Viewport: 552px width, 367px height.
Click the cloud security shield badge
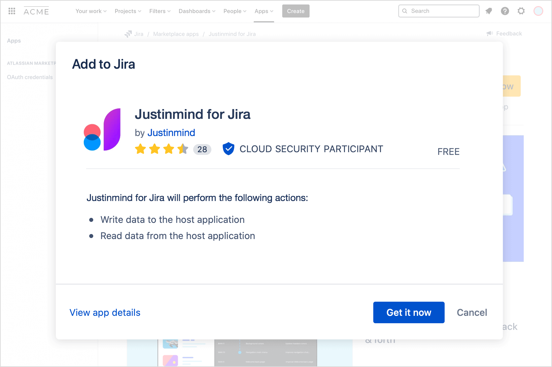tap(229, 148)
